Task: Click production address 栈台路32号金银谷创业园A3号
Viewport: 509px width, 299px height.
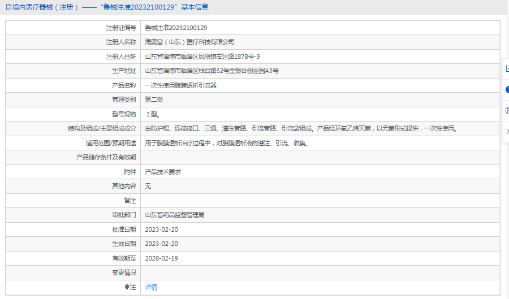Action: coord(239,71)
